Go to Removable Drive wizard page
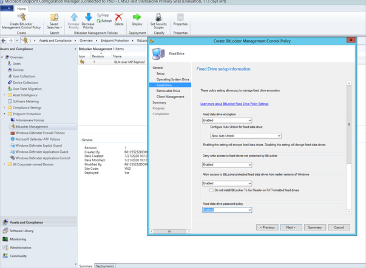This screenshot has width=366, height=268. pyautogui.click(x=168, y=91)
